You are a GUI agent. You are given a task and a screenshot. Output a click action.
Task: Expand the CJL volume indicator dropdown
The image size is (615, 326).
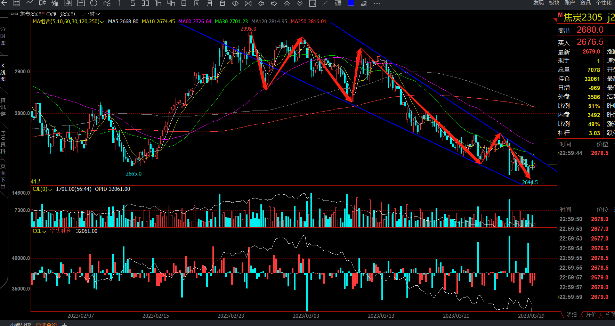point(42,189)
